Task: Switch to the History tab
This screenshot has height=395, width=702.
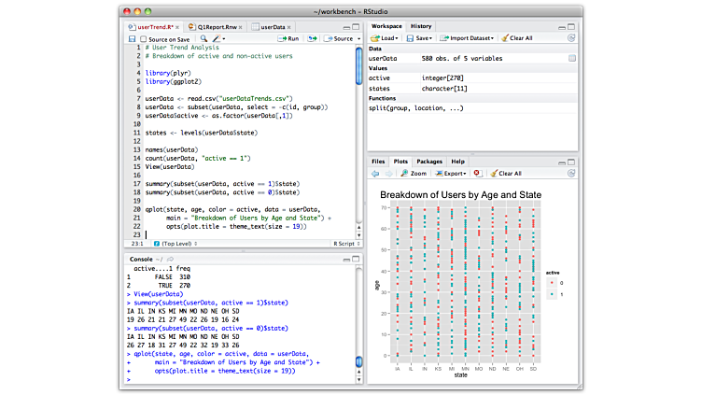Action: pyautogui.click(x=421, y=26)
